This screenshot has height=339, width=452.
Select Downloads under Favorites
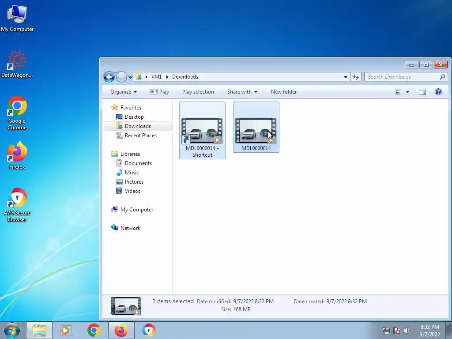click(138, 126)
